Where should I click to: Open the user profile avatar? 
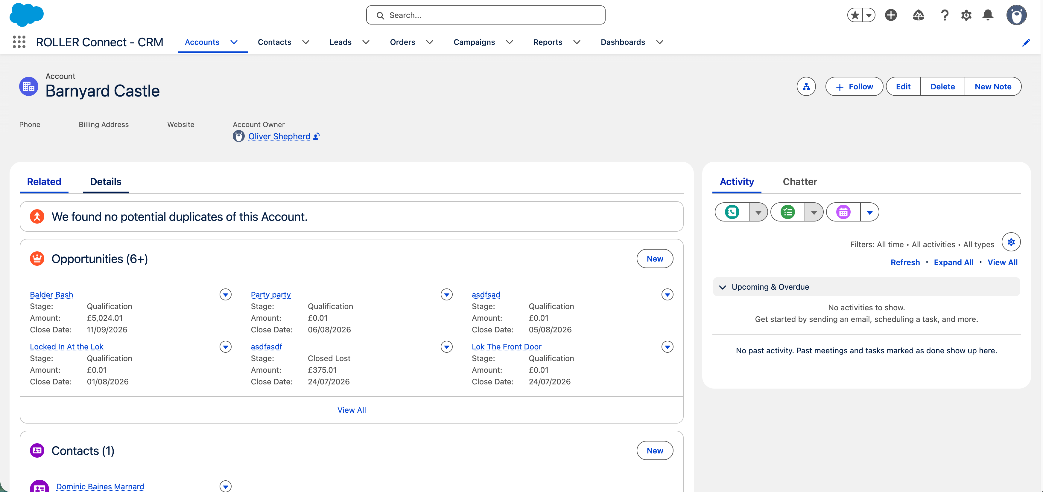(x=1016, y=15)
